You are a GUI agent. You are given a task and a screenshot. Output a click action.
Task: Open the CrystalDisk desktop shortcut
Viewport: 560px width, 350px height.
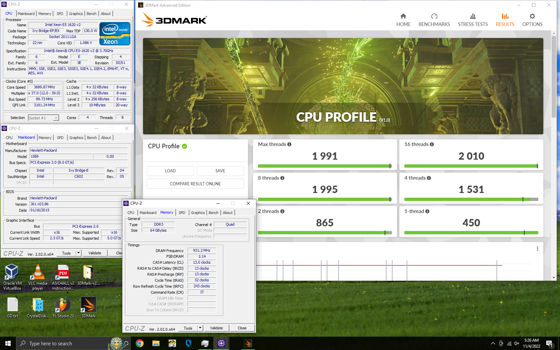(38, 307)
